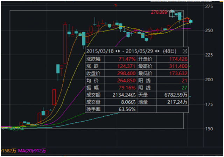Image resolution: width=224 pixels, height=157 pixels.
Task: Click right arrow beside start date 2015/03/18
Action: click(x=118, y=51)
